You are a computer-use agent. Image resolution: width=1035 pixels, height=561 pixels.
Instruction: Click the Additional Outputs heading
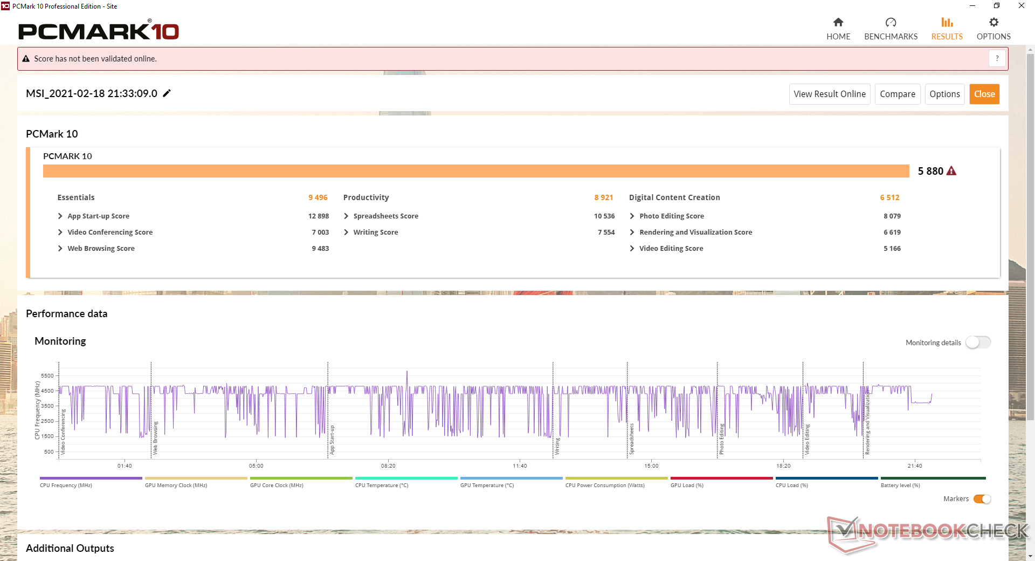pos(70,548)
